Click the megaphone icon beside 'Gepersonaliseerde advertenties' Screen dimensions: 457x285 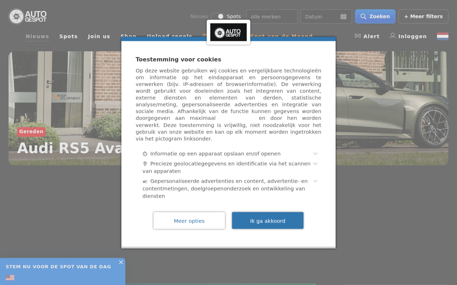tap(145, 181)
